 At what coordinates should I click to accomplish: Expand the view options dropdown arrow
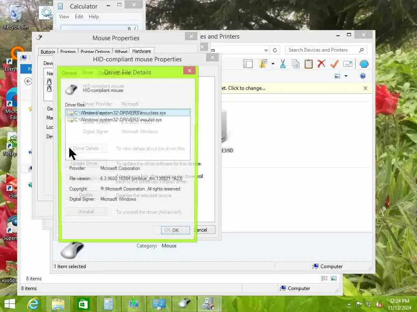[346, 76]
